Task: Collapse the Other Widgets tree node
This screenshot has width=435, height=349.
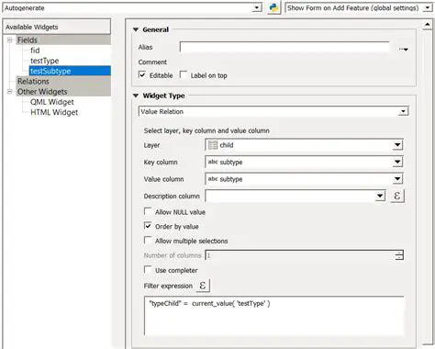Action: [x=9, y=92]
